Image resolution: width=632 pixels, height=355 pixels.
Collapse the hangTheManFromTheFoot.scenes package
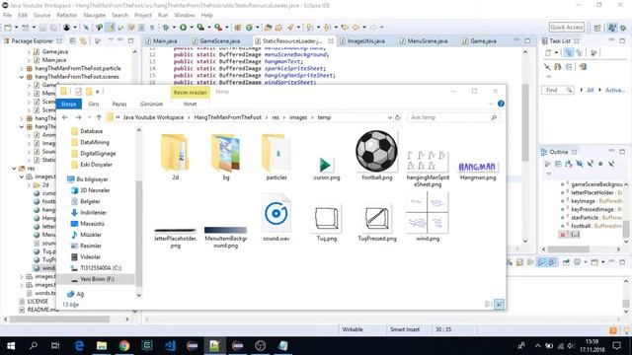click(x=22, y=77)
